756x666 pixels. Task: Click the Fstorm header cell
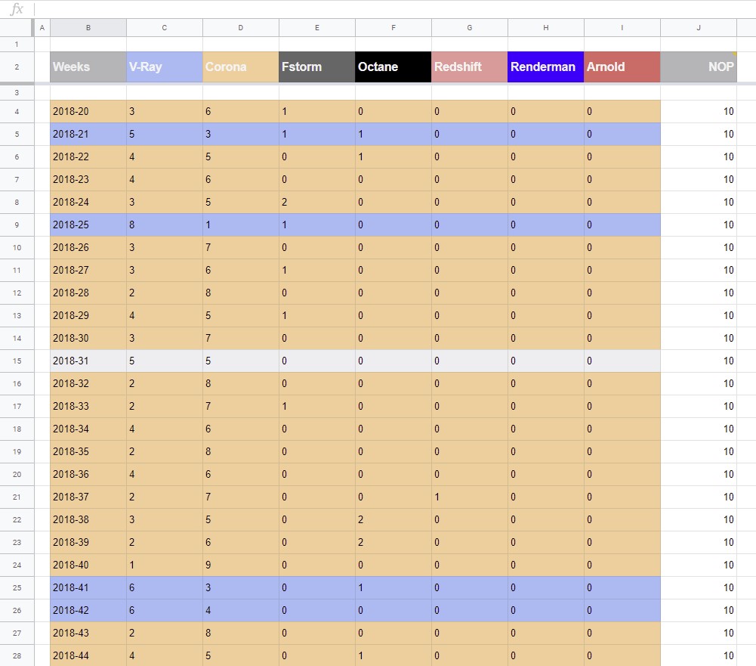(316, 67)
